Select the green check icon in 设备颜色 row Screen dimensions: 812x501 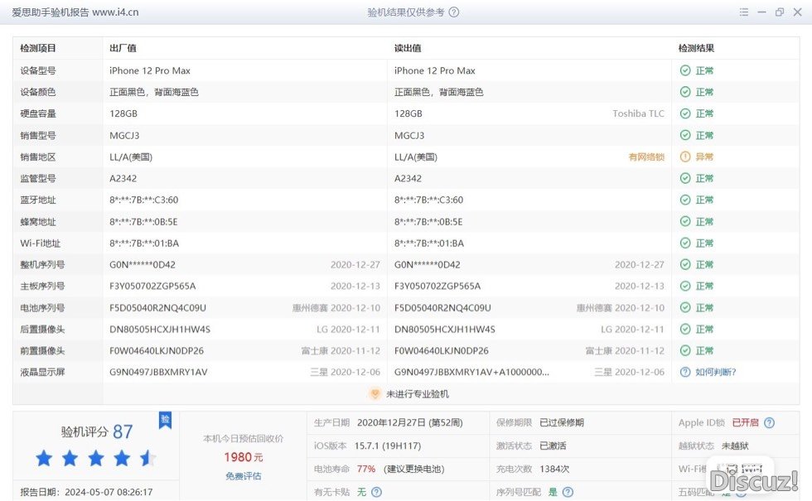[685, 92]
